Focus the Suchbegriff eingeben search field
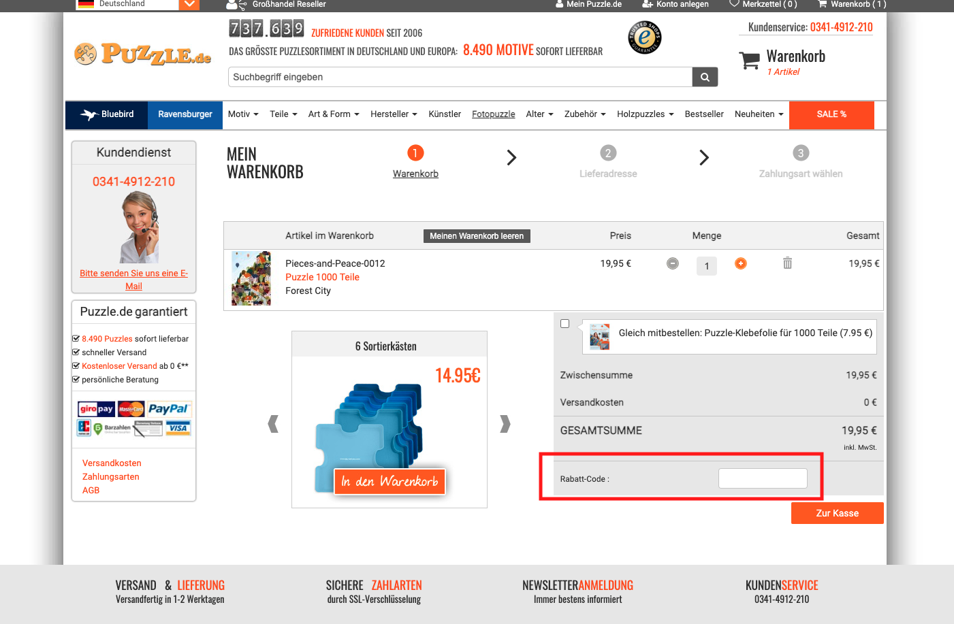Viewport: 954px width, 624px height. tap(460, 77)
